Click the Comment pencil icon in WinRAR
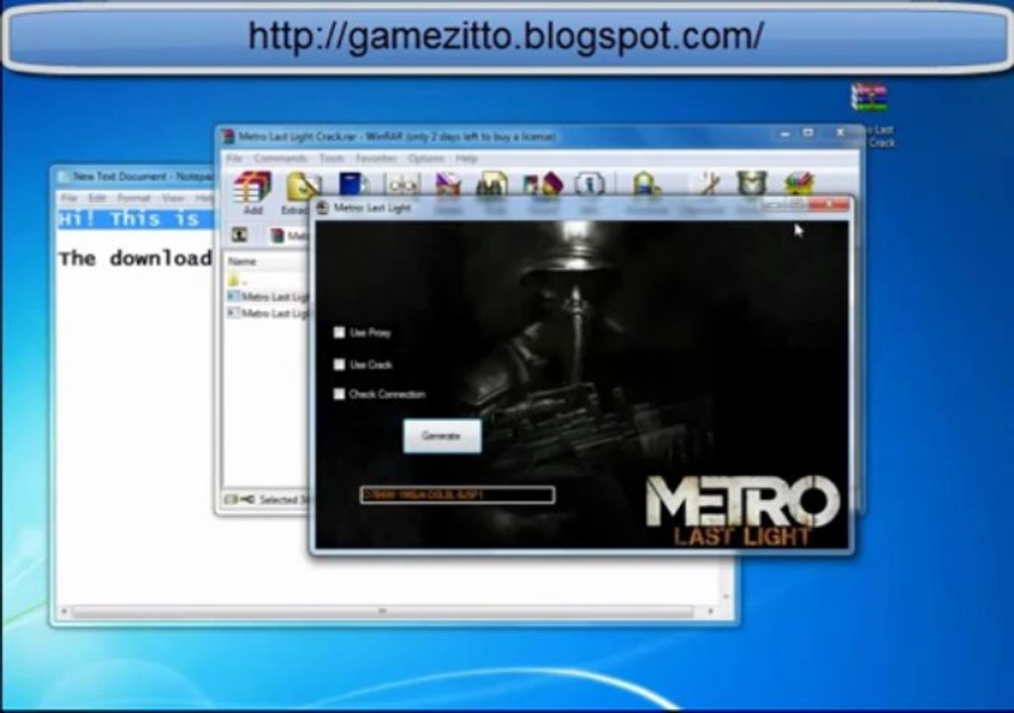1014x713 pixels. point(710,185)
